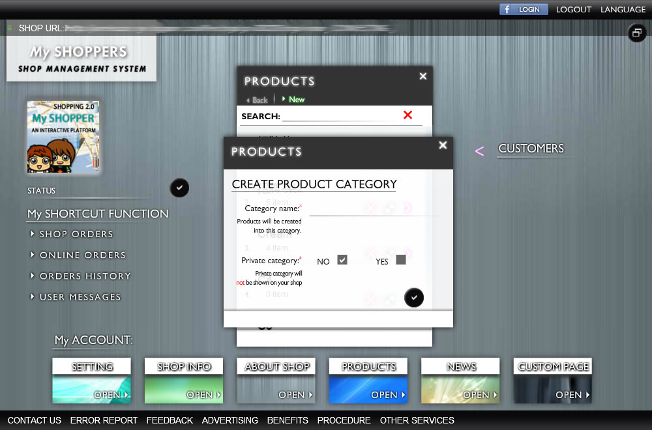This screenshot has height=430, width=652.
Task: Open the Language menu
Action: 623,10
